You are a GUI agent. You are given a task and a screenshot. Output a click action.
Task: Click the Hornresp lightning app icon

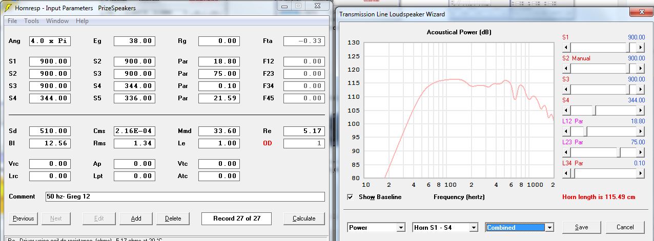click(x=8, y=8)
